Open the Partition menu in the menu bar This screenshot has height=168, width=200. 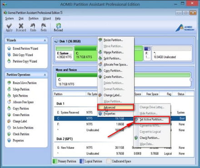[34, 19]
